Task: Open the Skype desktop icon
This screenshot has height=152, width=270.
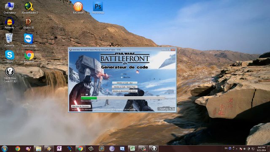Action: click(x=10, y=56)
